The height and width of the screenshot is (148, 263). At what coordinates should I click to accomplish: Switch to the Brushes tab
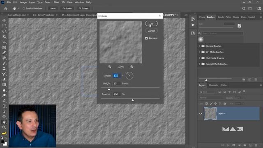click(x=211, y=17)
